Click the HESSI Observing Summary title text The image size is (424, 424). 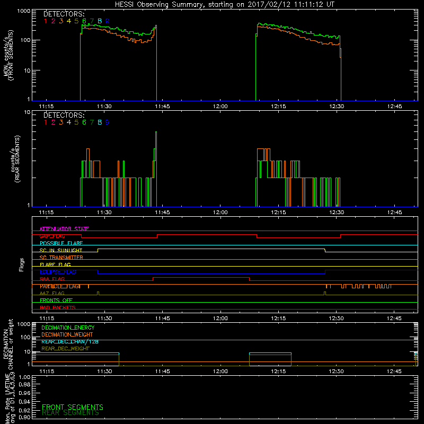[224, 5]
